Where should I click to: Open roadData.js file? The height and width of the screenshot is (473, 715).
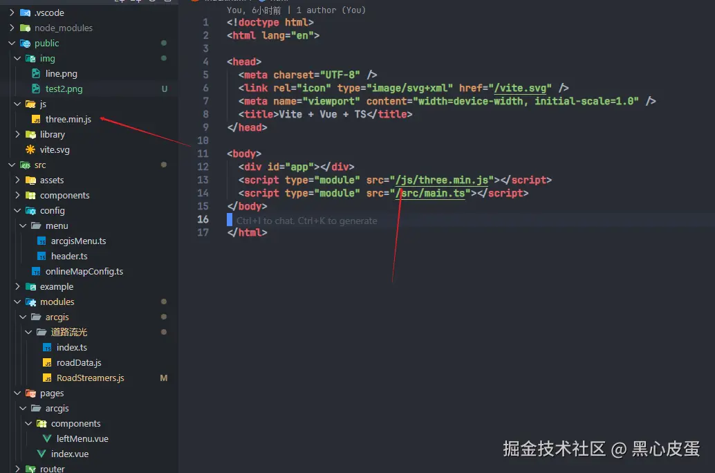pyautogui.click(x=79, y=362)
